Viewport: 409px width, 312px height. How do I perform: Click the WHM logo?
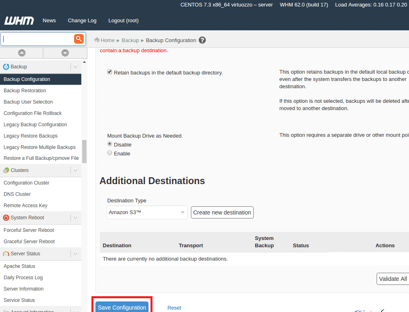point(19,21)
